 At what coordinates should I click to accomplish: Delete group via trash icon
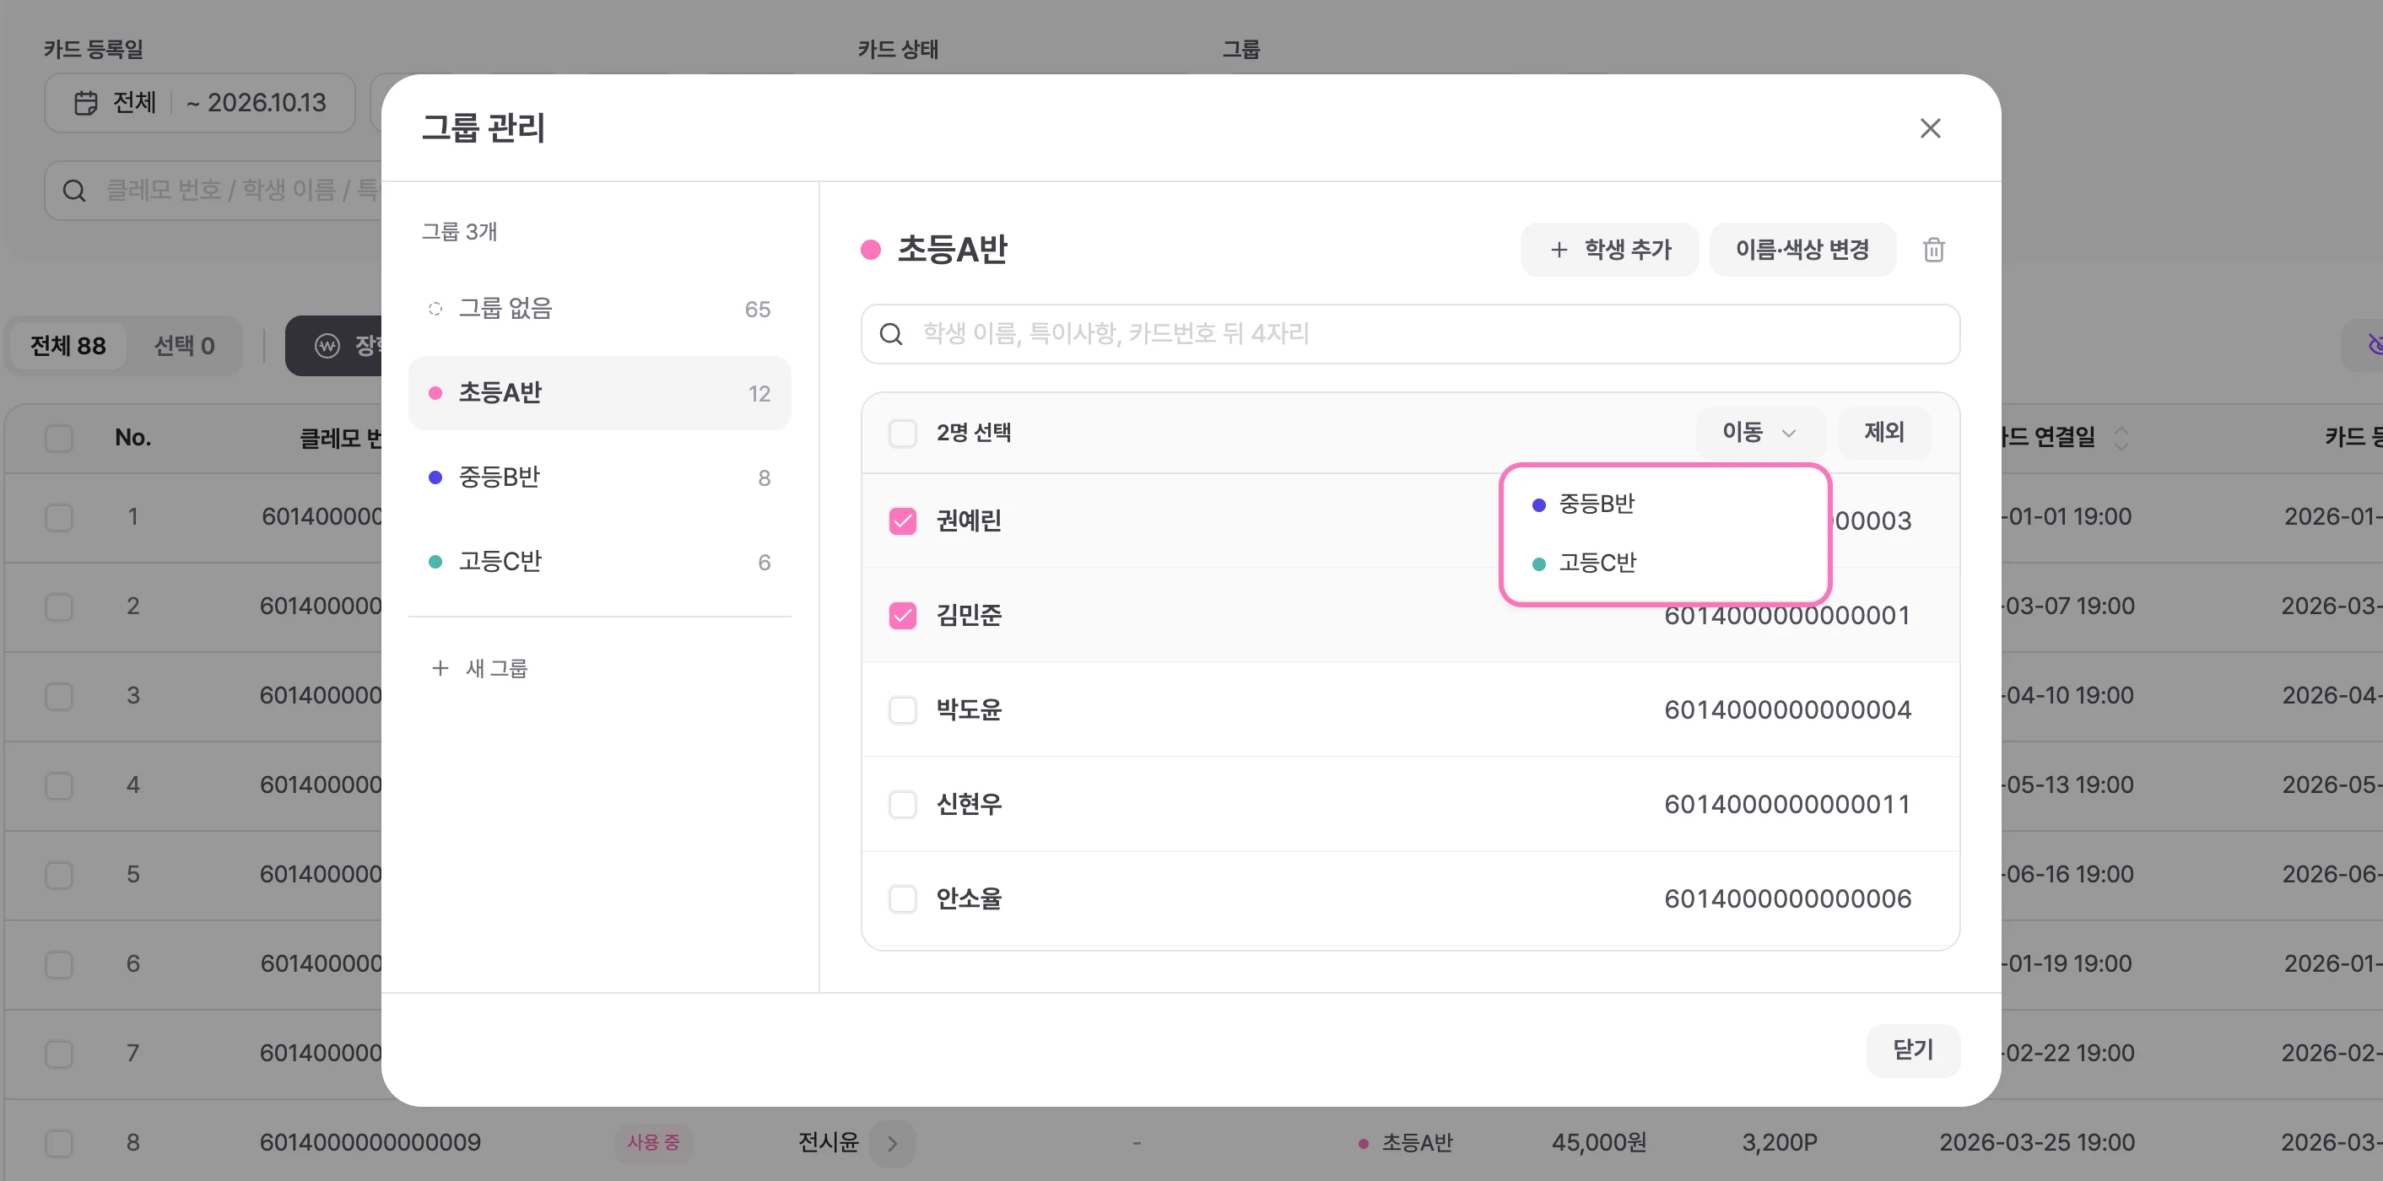pyautogui.click(x=1933, y=250)
